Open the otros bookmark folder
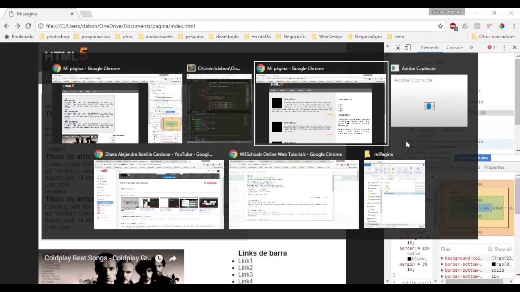520x292 pixels. coord(124,36)
